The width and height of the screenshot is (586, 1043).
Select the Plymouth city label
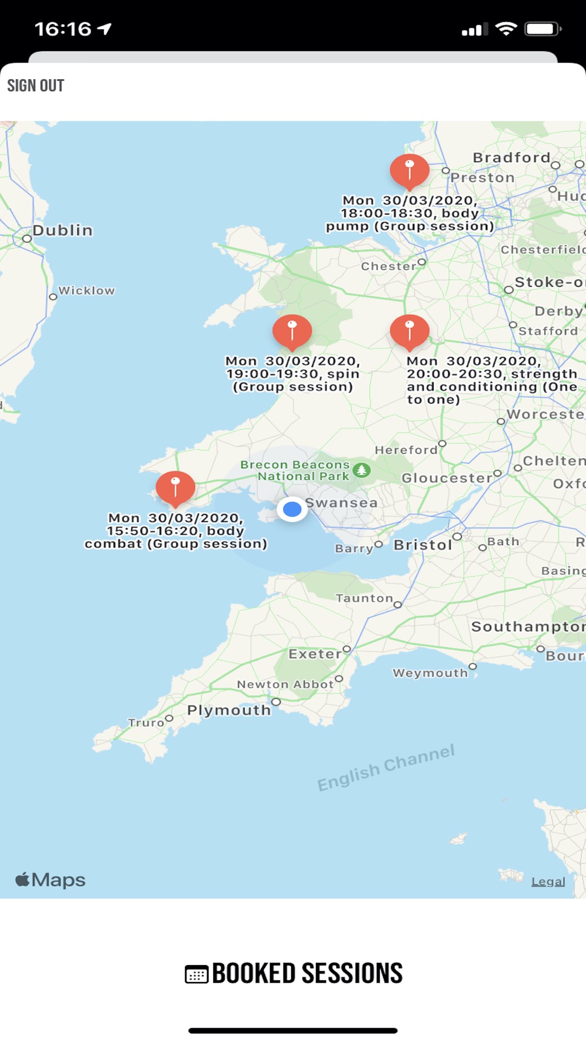[x=229, y=710]
